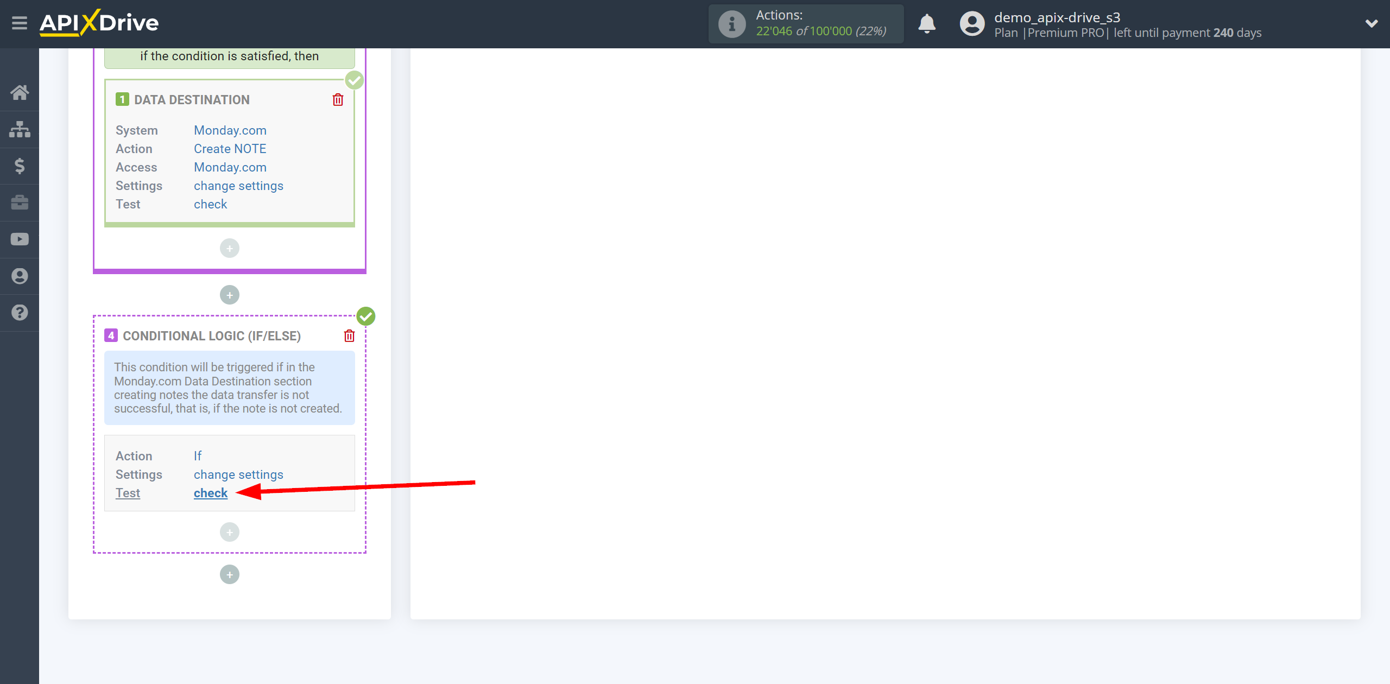Click check link in Conditional Logic block
1390x684 pixels.
click(x=210, y=492)
